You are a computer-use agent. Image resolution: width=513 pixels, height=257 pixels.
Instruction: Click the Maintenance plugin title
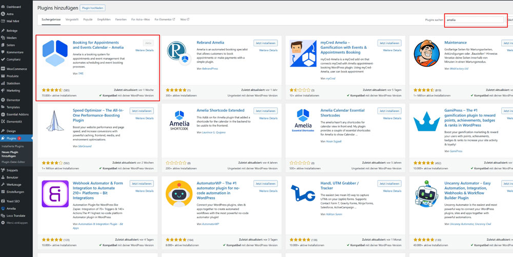456,43
